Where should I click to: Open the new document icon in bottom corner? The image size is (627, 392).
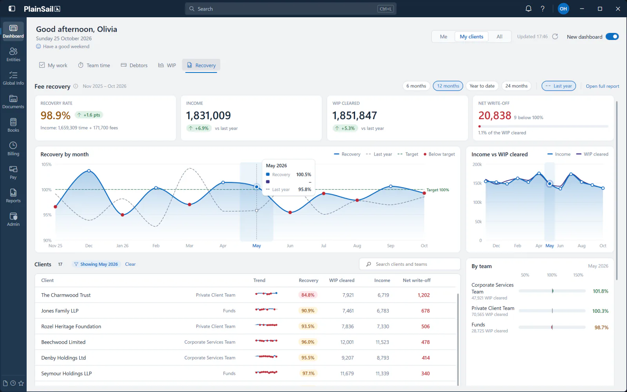click(x=5, y=383)
